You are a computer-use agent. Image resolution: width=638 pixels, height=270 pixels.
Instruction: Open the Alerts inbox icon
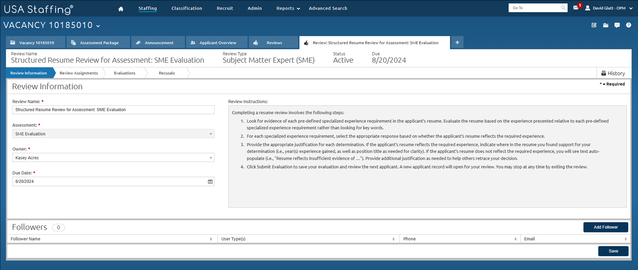[606, 25]
